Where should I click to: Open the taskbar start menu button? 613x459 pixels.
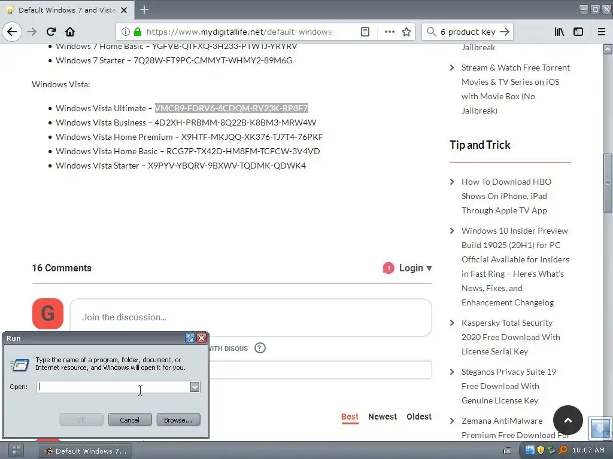click(16, 451)
